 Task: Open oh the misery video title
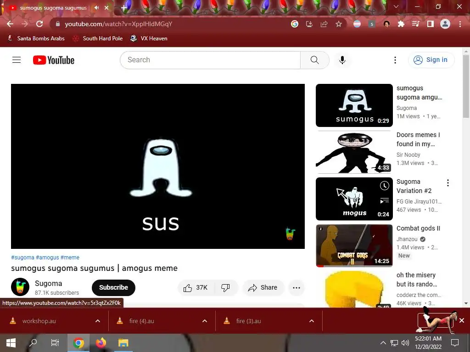[x=416, y=280]
